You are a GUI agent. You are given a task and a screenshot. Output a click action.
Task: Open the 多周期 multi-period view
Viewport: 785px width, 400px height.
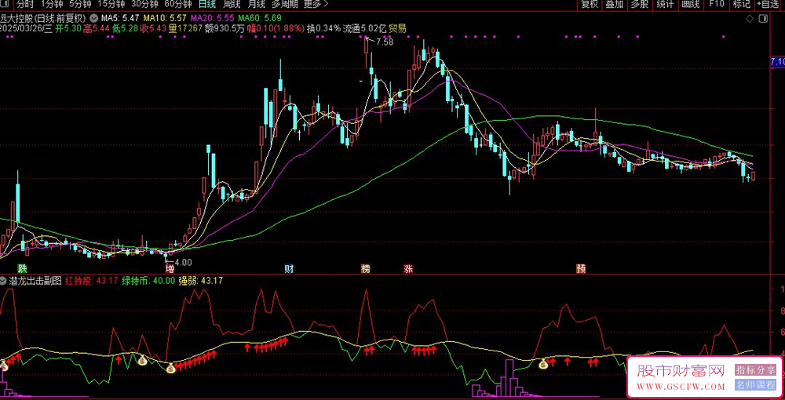pos(284,5)
